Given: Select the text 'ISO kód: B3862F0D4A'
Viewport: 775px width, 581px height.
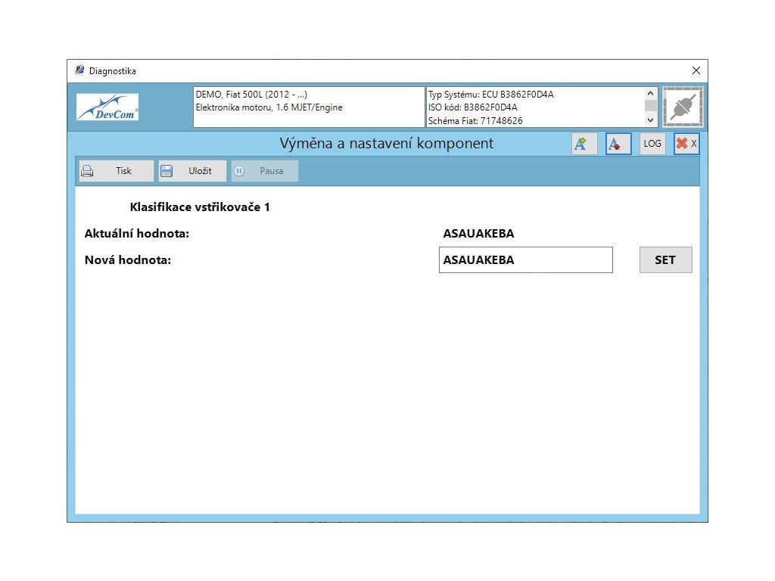Looking at the screenshot, I should [472, 107].
